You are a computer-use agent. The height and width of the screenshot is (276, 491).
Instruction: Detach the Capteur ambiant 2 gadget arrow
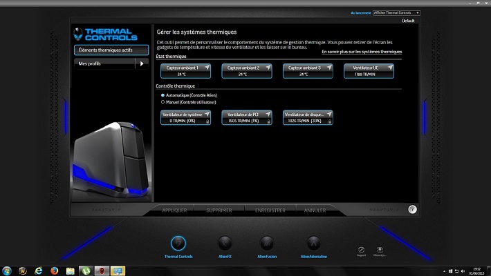[268, 67]
